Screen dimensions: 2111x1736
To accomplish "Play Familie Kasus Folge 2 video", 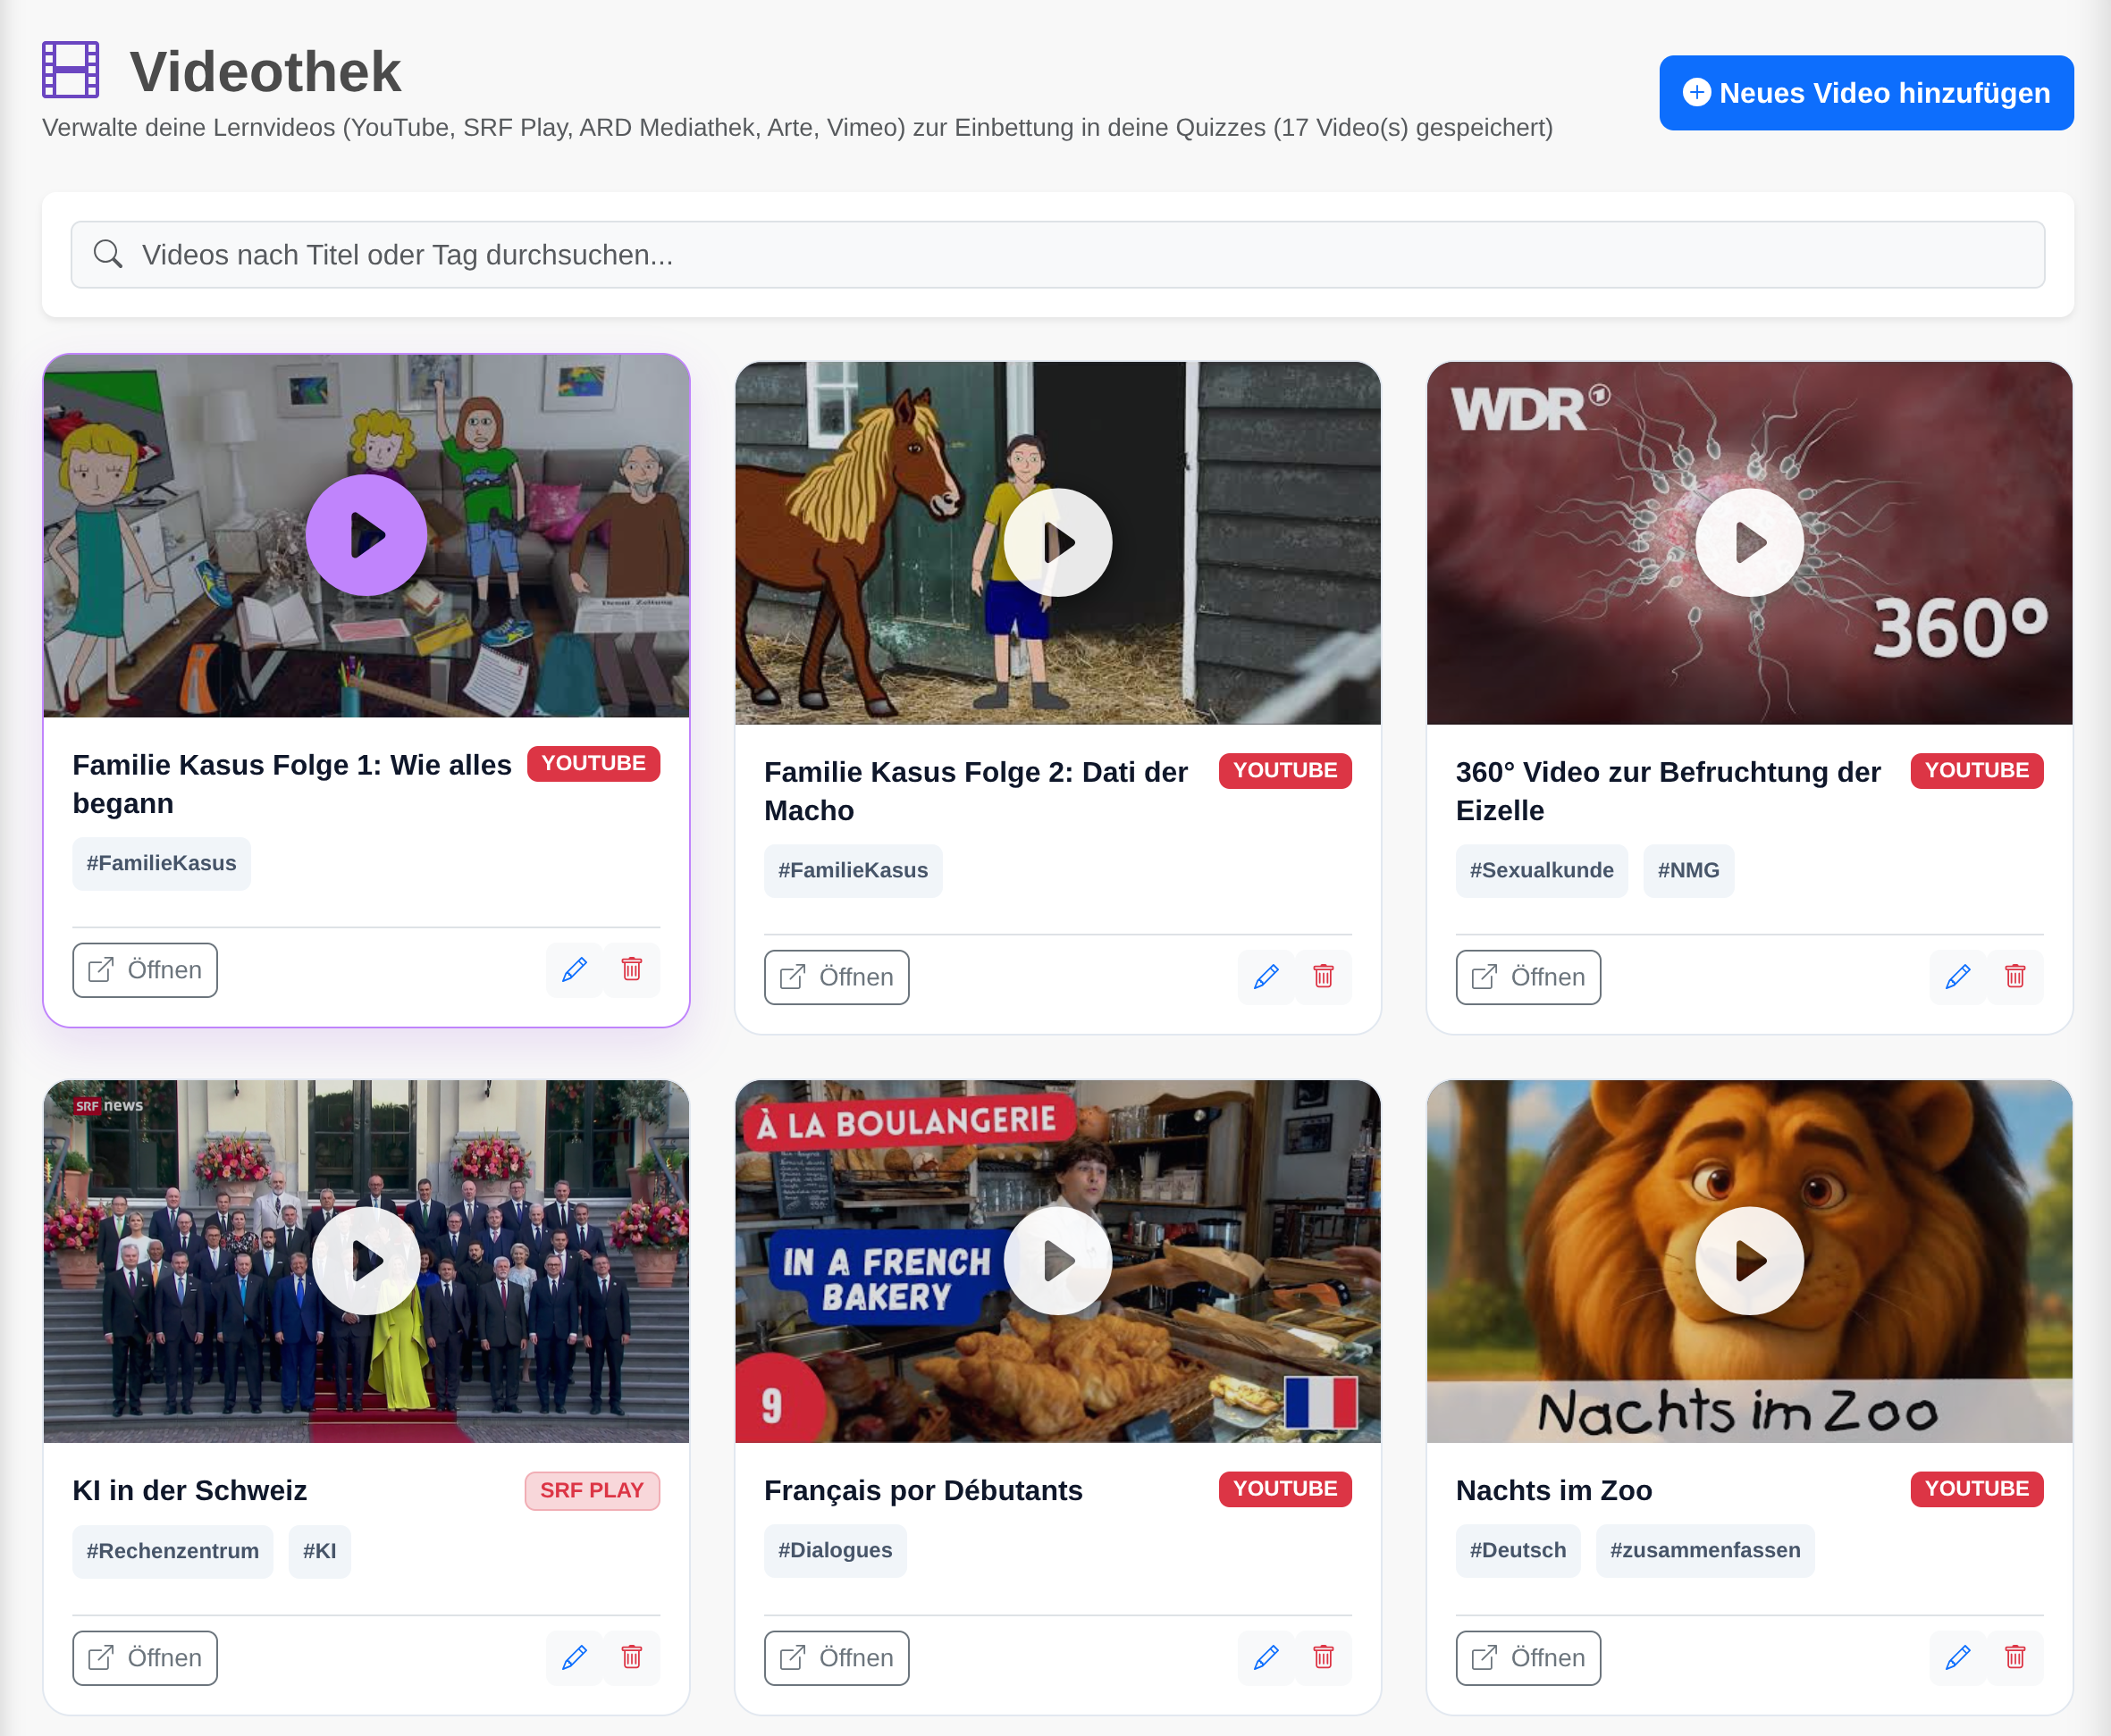I will click(1057, 543).
